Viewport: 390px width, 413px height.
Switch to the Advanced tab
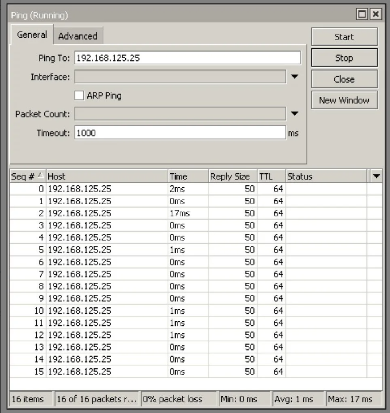78,36
